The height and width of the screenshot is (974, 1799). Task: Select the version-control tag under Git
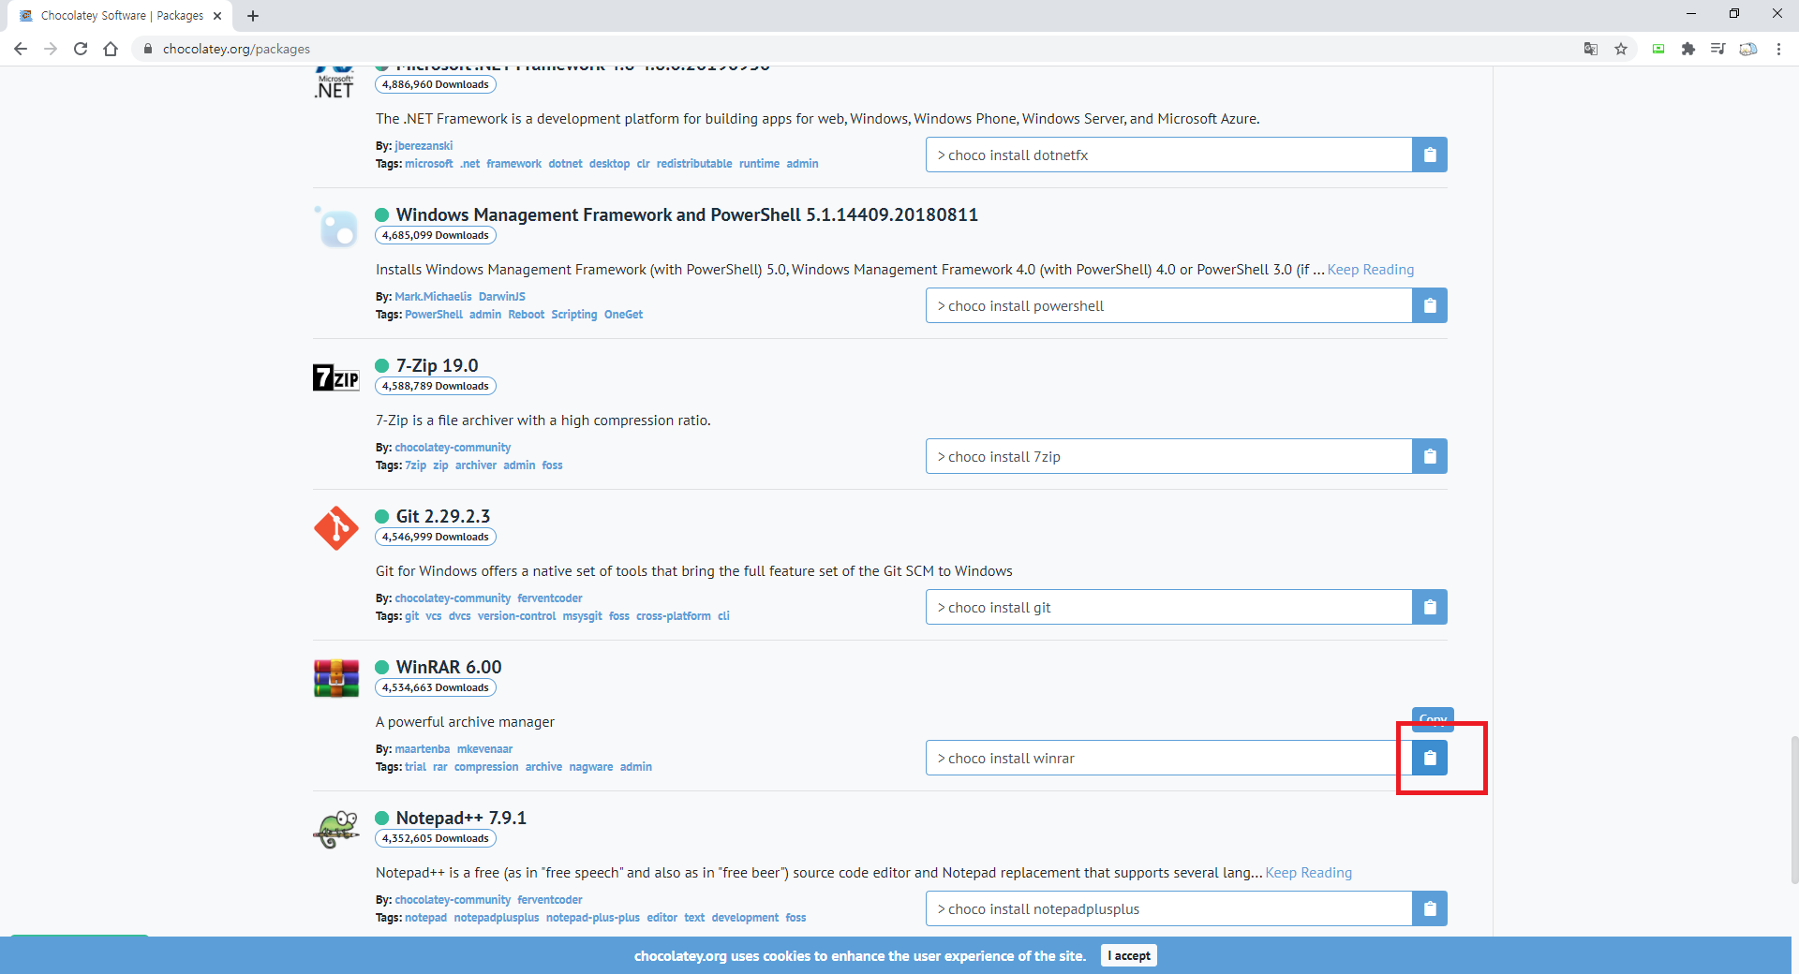pos(516,616)
